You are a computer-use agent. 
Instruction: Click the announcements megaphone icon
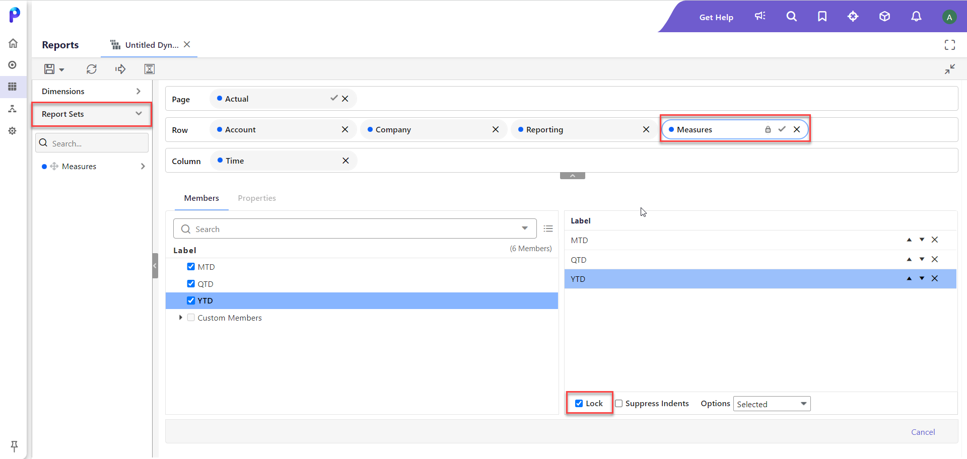[760, 16]
